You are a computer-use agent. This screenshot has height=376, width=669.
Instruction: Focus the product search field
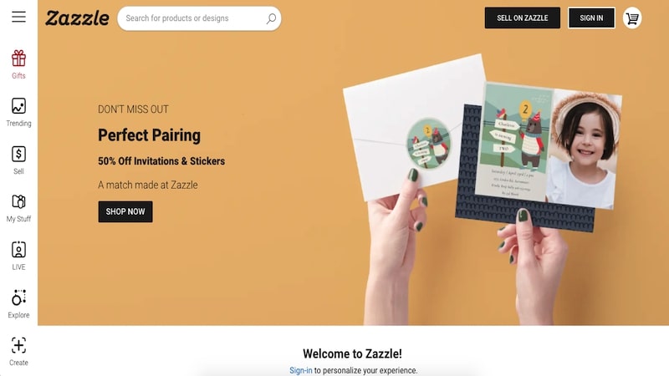coord(195,18)
